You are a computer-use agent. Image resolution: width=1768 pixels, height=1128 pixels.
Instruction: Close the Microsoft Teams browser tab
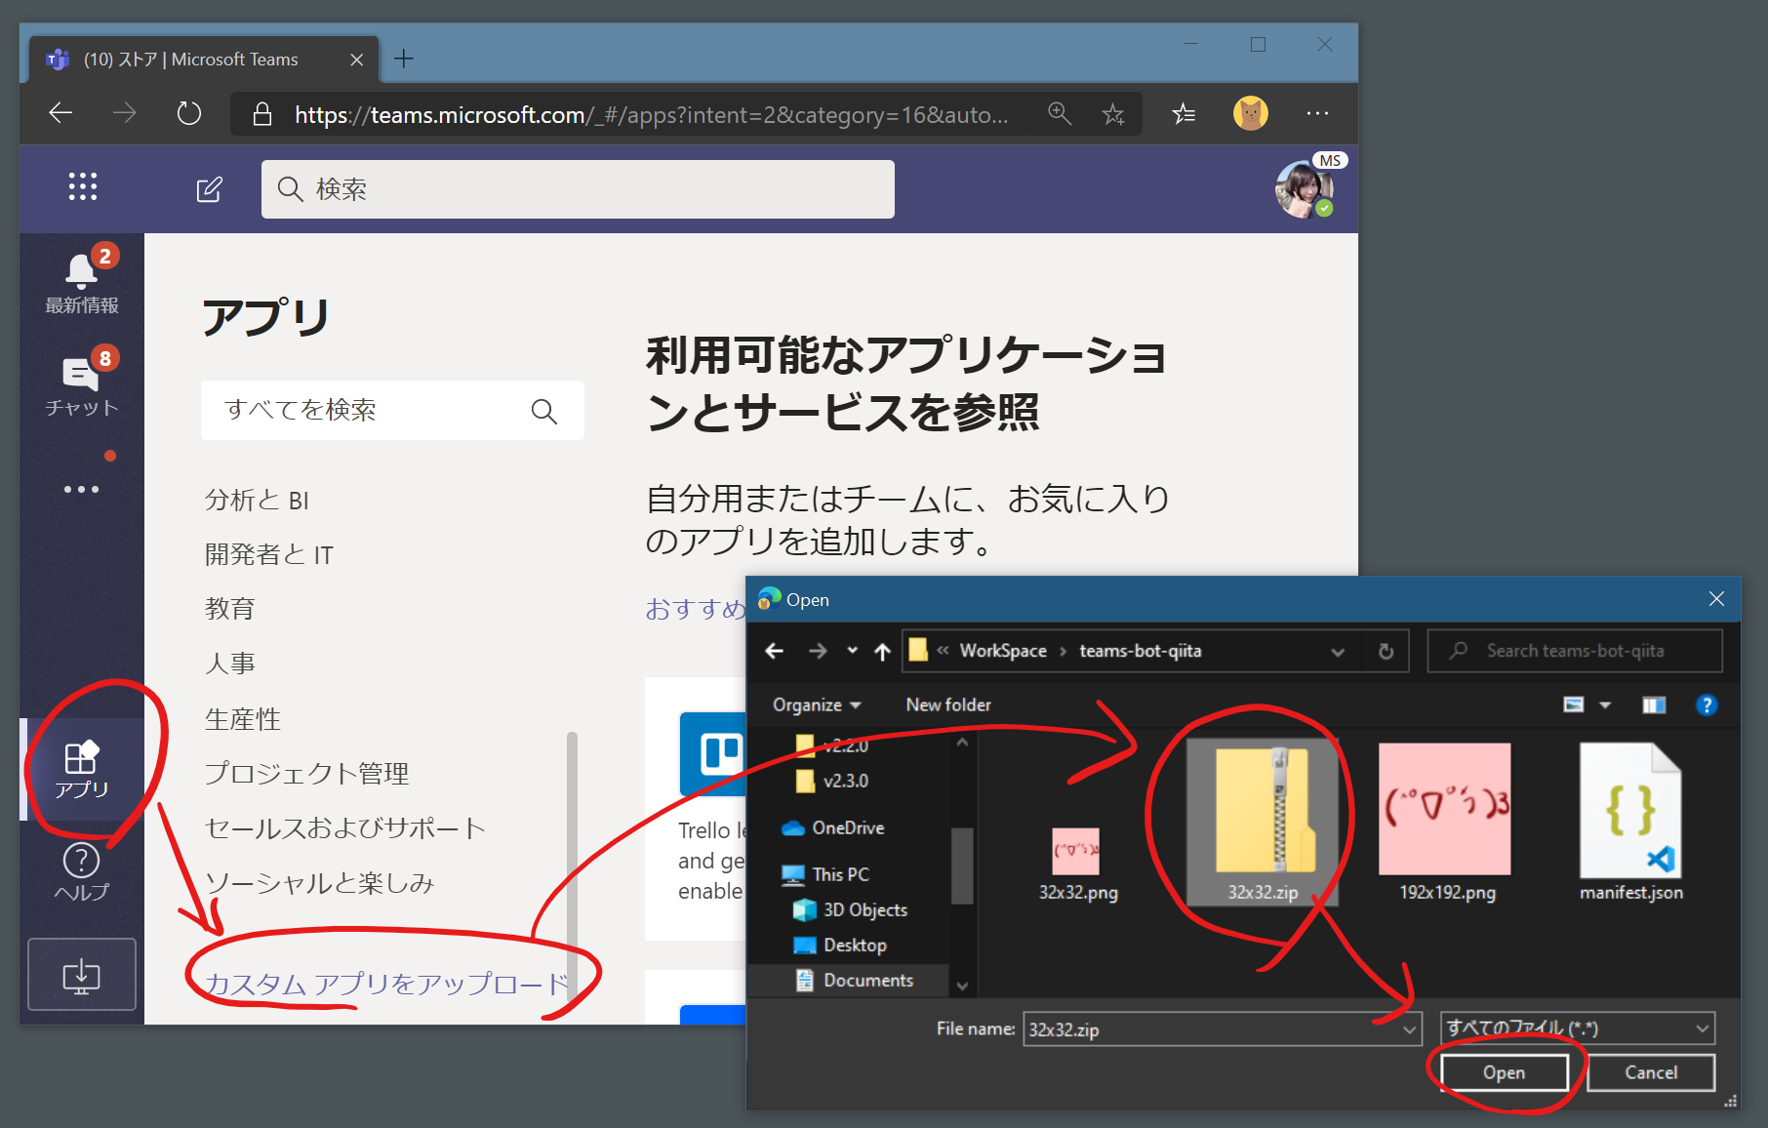tap(357, 60)
